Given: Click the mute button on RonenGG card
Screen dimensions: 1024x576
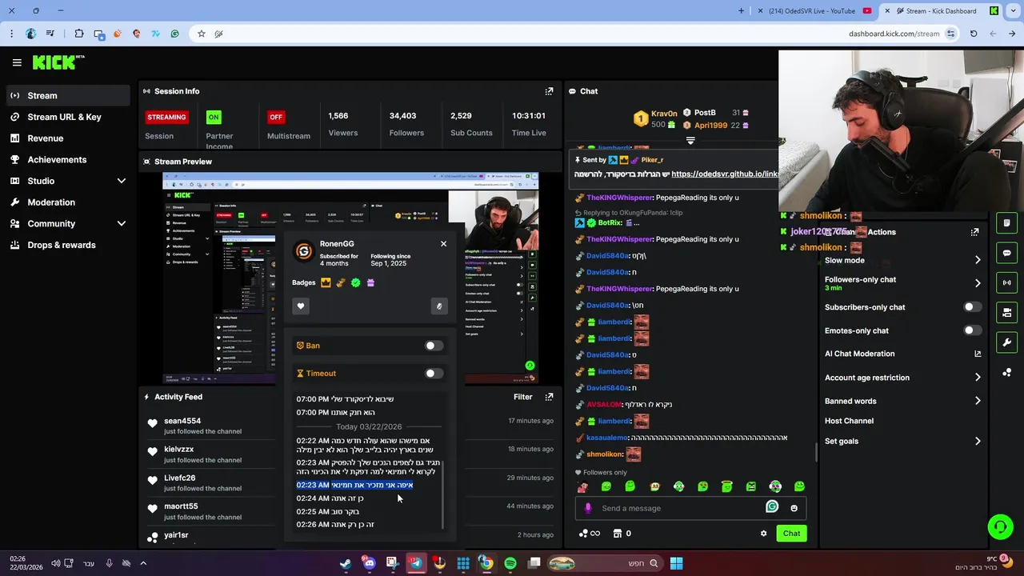Looking at the screenshot, I should 438,306.
